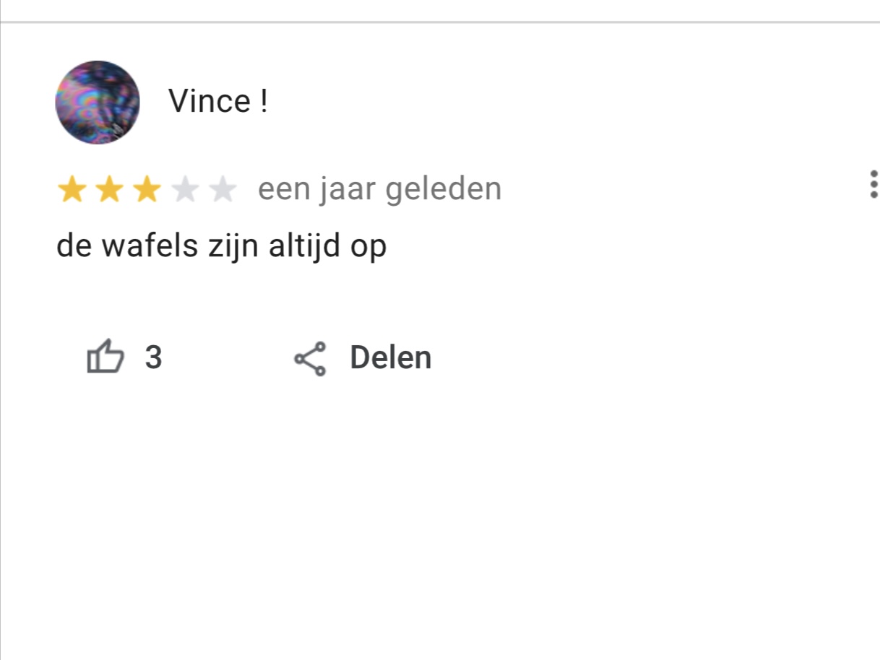The height and width of the screenshot is (660, 880).
Task: Click the "een jaar geleden" timestamp
Action: click(x=379, y=190)
